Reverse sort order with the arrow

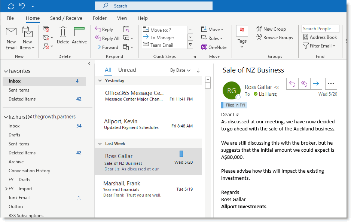coord(198,70)
